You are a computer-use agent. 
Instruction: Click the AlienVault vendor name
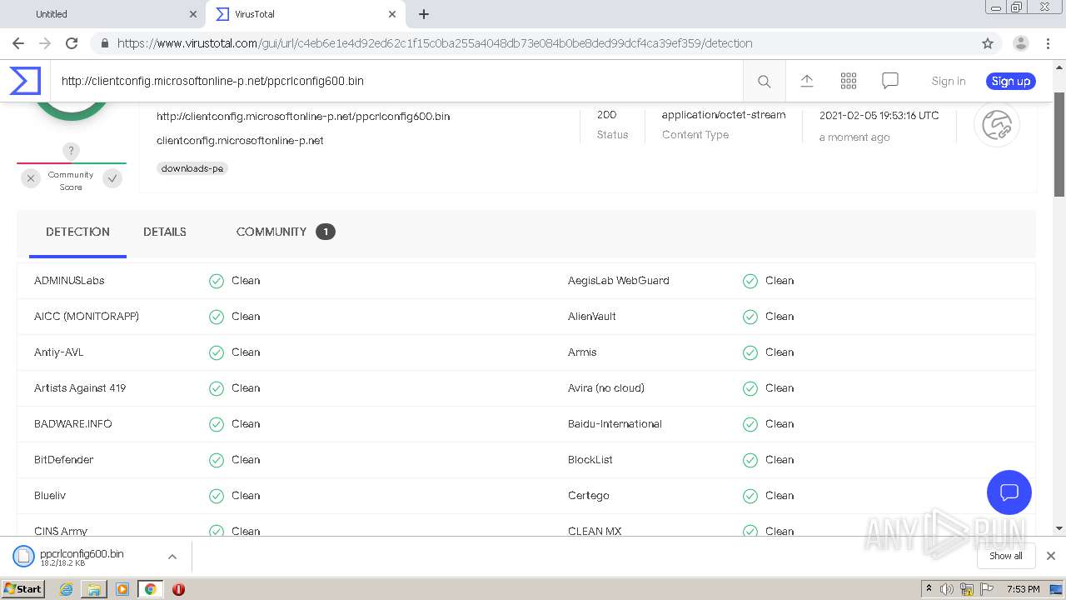[592, 317]
